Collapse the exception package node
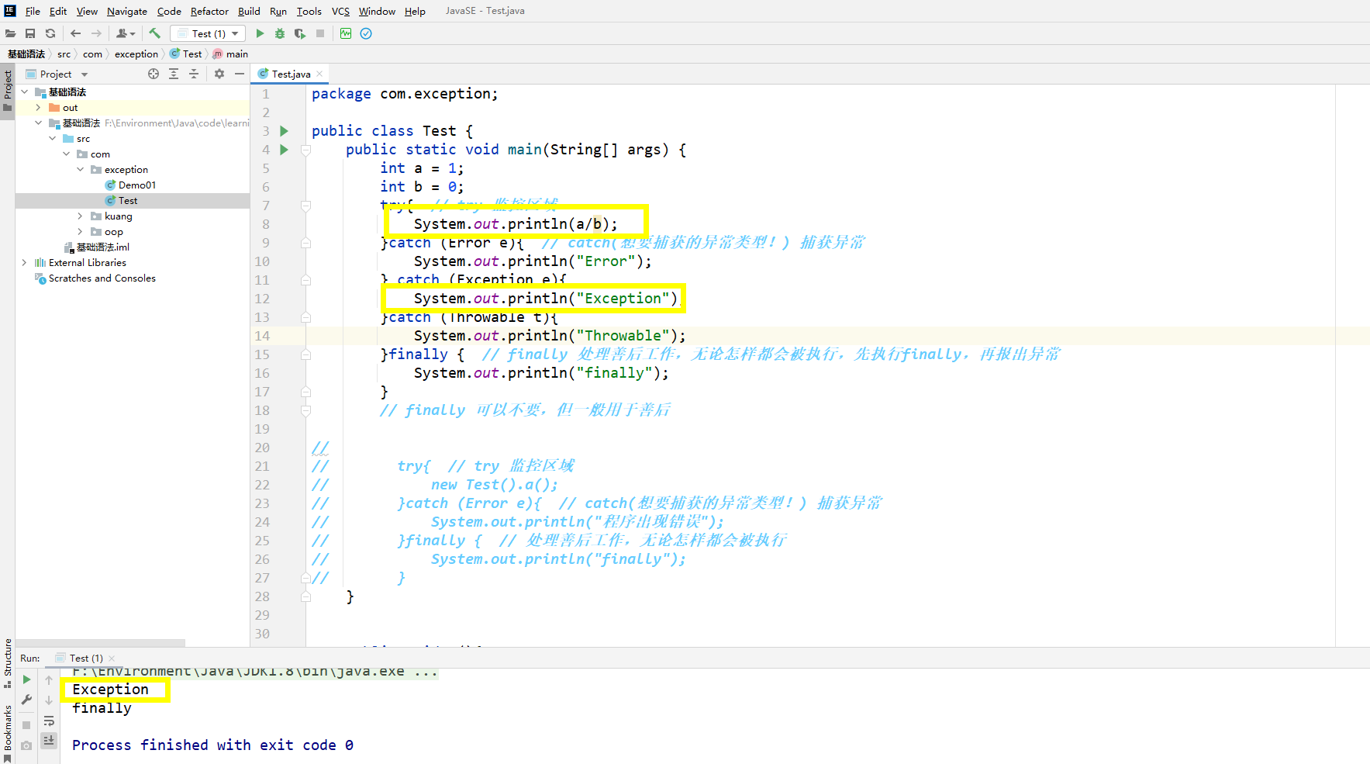The height and width of the screenshot is (764, 1370). (x=80, y=170)
